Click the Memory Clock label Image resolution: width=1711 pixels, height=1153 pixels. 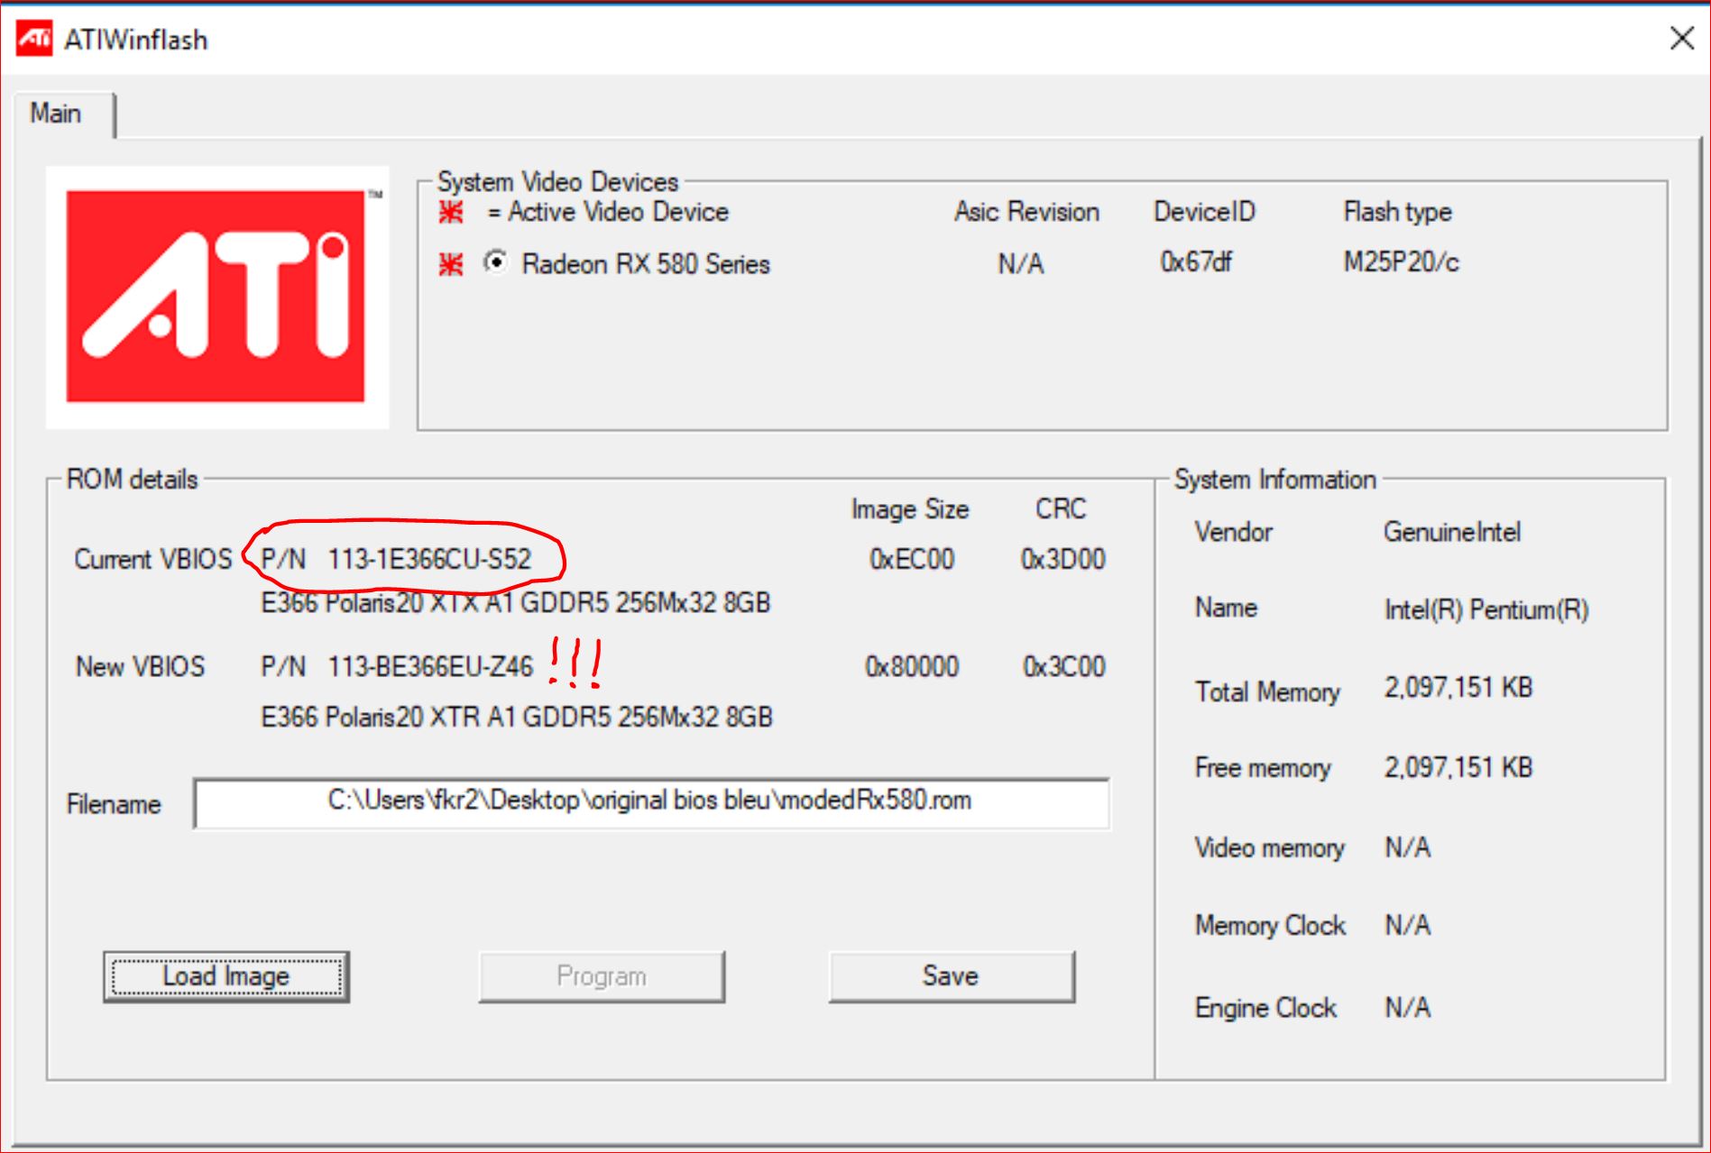1270,926
